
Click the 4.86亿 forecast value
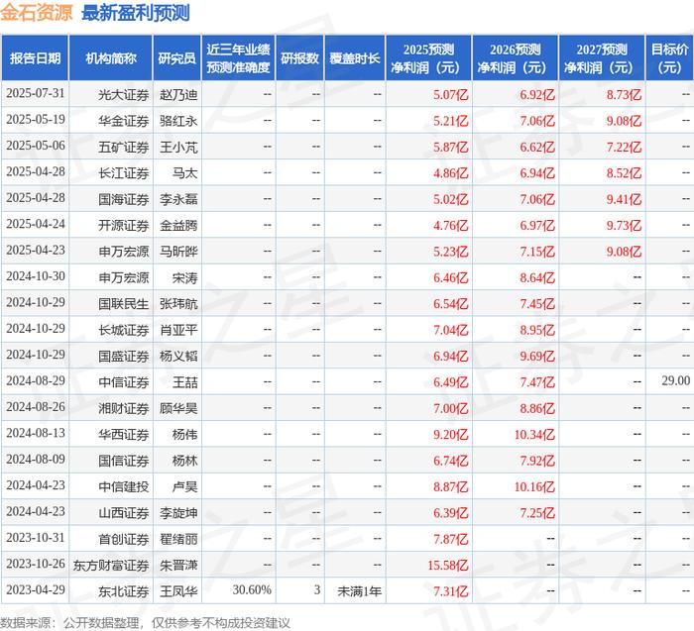tap(450, 173)
